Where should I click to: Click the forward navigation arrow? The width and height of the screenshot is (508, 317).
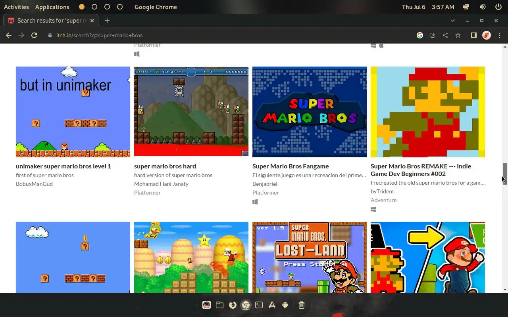(x=21, y=35)
